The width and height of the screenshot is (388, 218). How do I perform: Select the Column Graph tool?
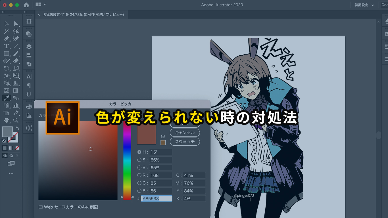coord(16,105)
